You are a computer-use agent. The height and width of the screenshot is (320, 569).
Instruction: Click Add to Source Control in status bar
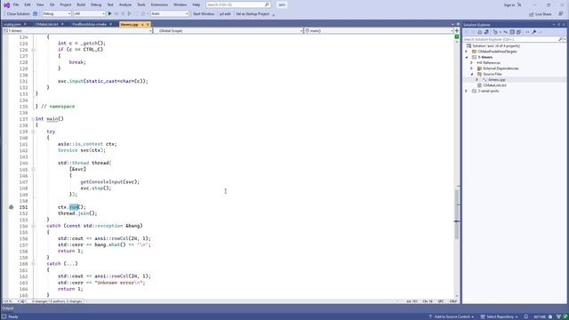point(453,316)
